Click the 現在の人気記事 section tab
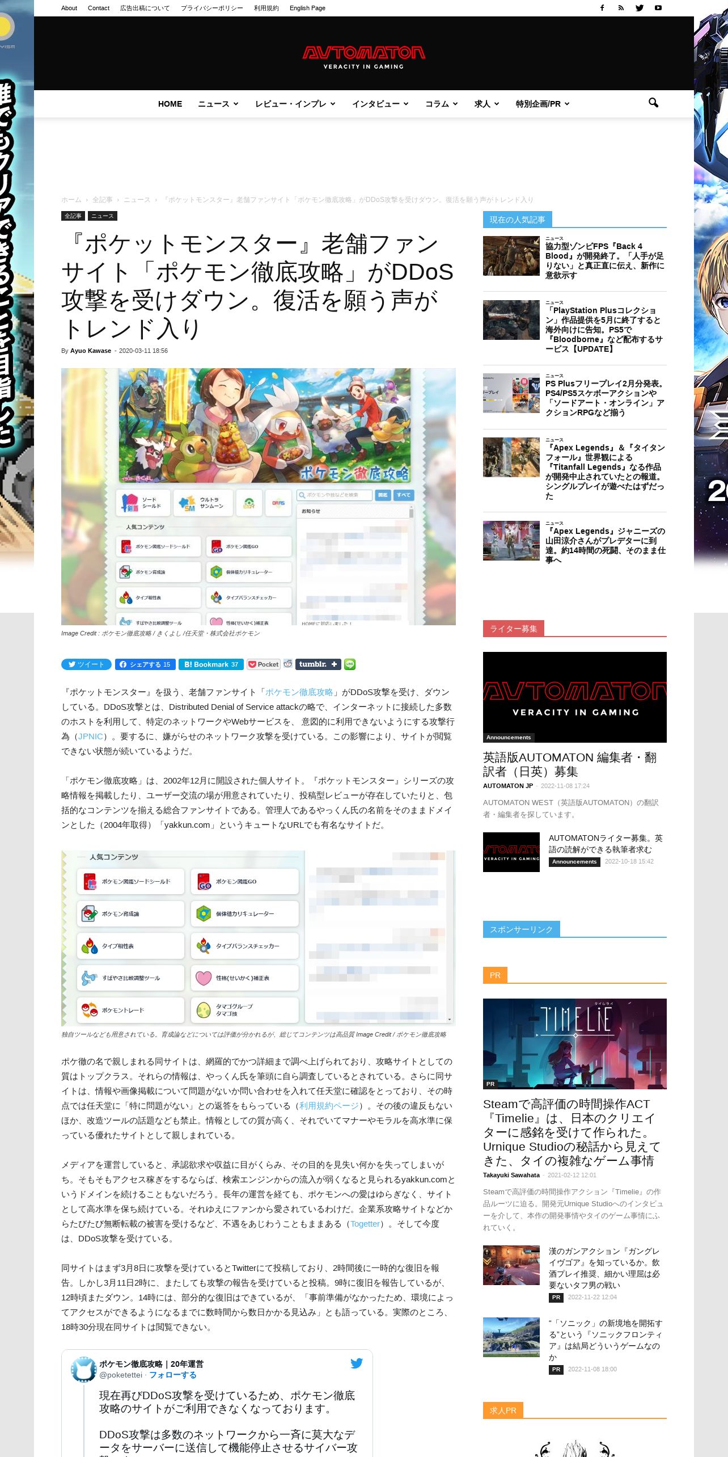728x1457 pixels. (x=518, y=220)
